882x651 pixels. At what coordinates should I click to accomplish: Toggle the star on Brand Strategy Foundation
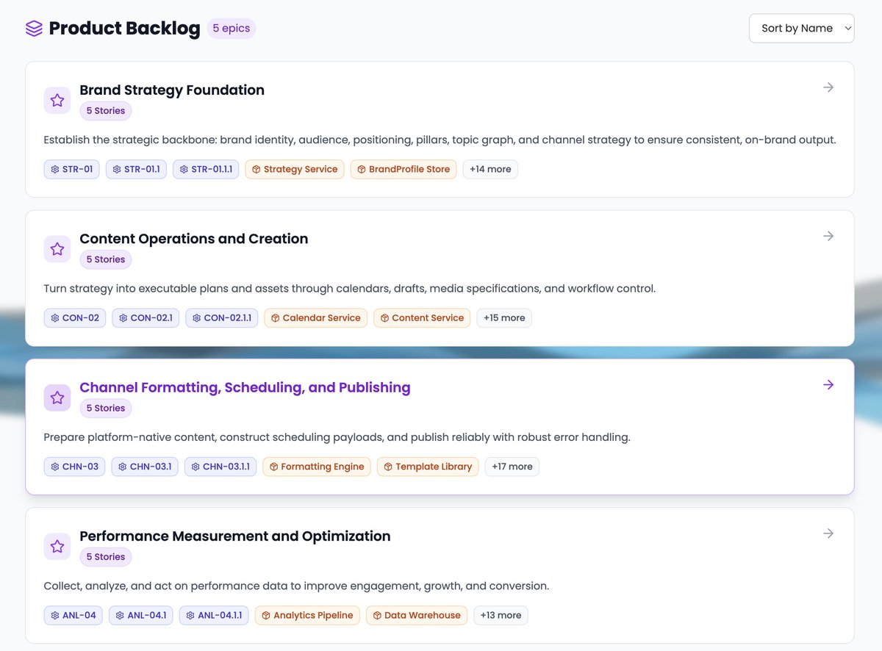57,100
